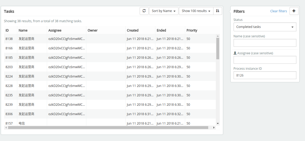305x141 pixels.
Task: Click the vertical scrollbar down arrow
Action: pos(218,123)
